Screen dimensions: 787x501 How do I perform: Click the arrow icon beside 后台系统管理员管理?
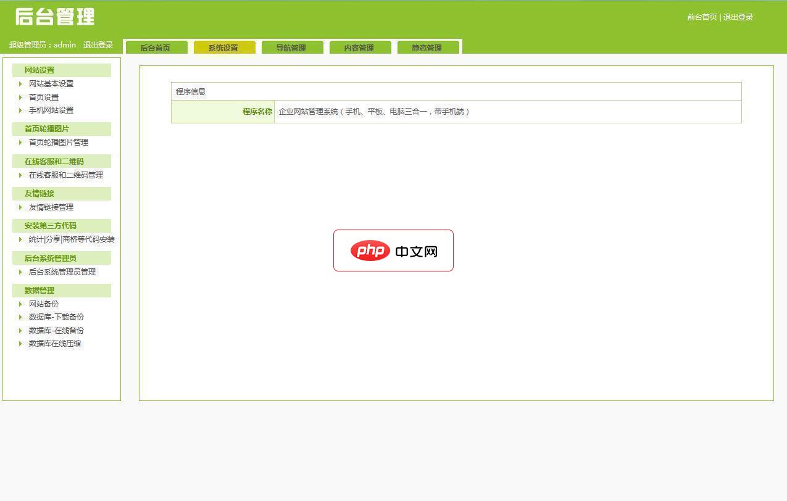click(x=20, y=272)
